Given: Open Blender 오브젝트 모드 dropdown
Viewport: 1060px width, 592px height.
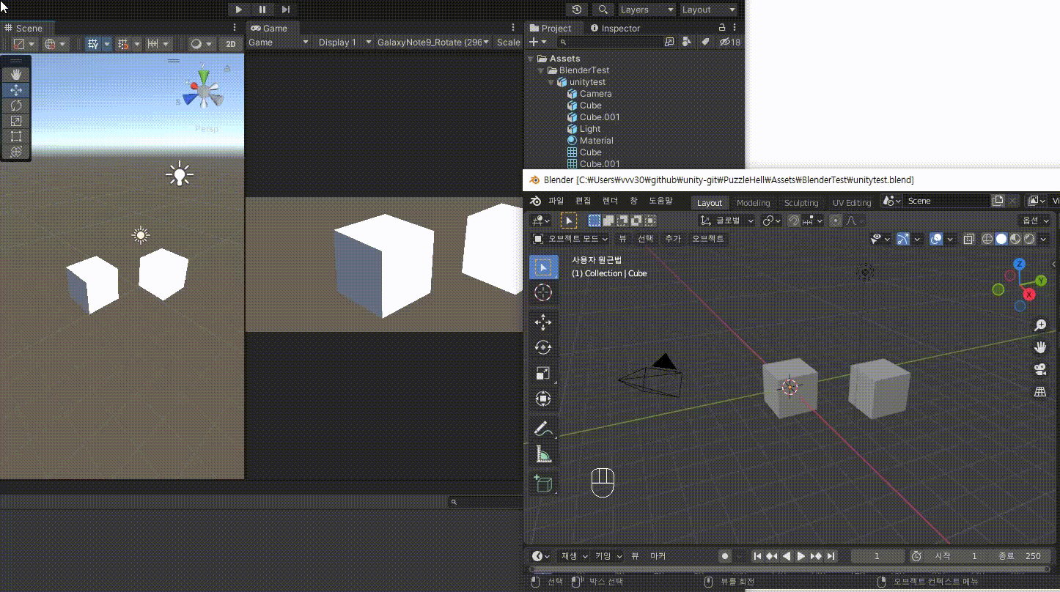Looking at the screenshot, I should 570,239.
